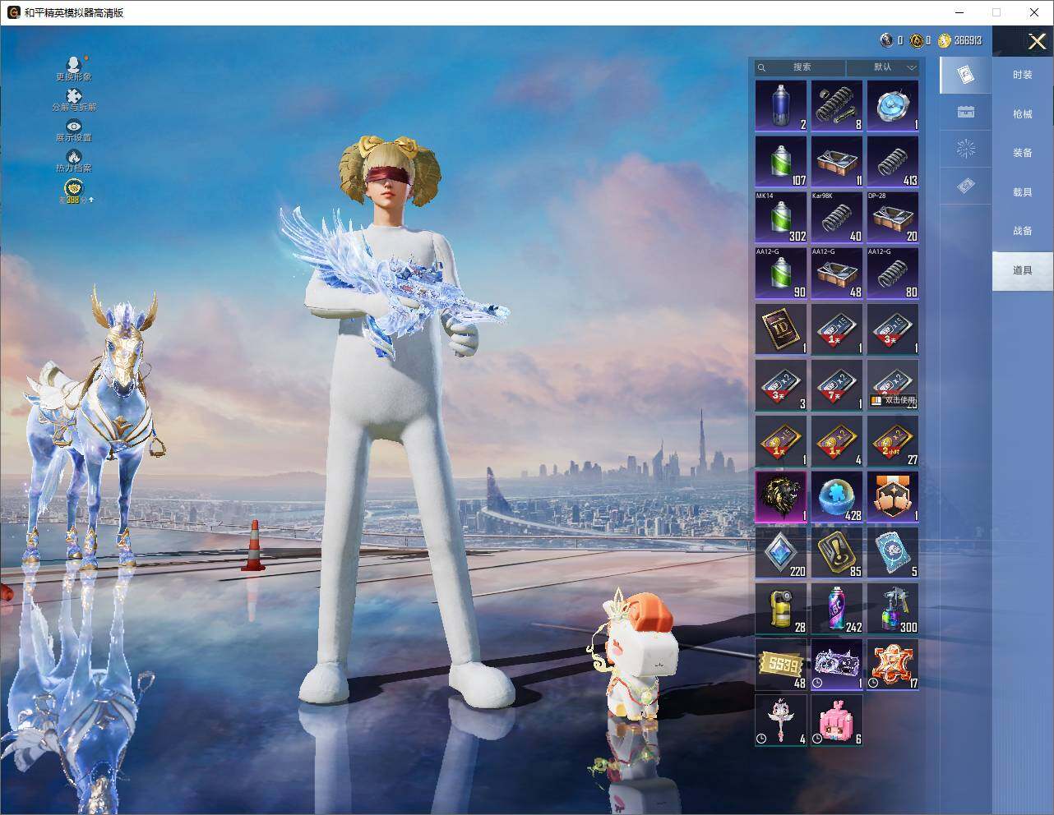The width and height of the screenshot is (1054, 815).
Task: Select the blue diamond item (220)
Action: tap(781, 552)
